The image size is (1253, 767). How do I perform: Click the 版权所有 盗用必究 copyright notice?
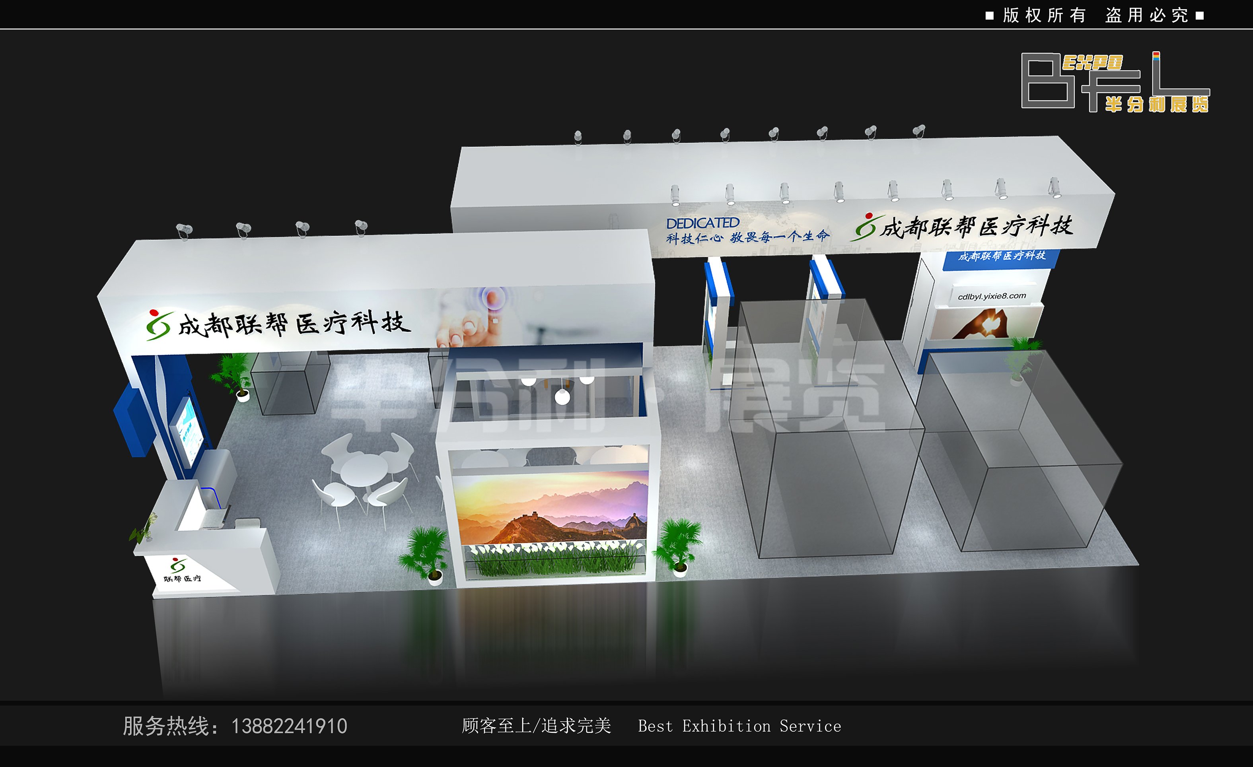1095,15
